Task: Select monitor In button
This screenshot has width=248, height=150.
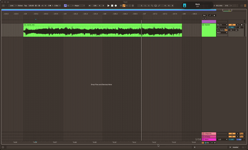Action: tap(218, 30)
